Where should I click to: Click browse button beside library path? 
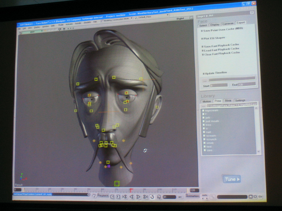(x=203, y=106)
